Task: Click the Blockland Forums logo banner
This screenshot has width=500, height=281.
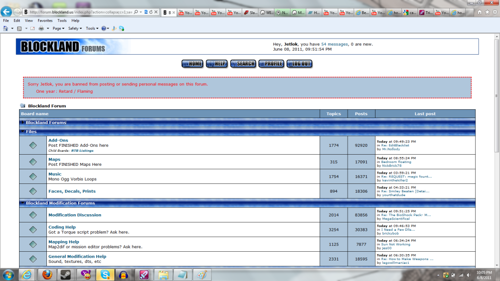Action: (73, 46)
